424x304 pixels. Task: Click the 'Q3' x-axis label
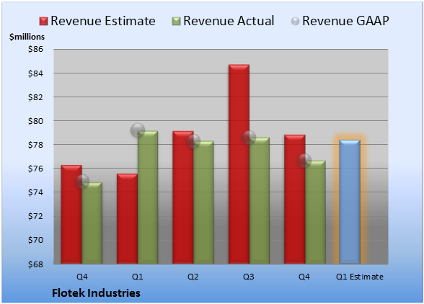[249, 277]
